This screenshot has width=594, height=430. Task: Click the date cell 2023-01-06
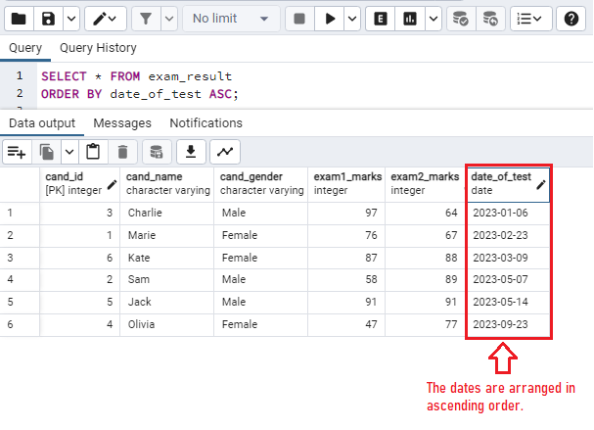pyautogui.click(x=508, y=213)
